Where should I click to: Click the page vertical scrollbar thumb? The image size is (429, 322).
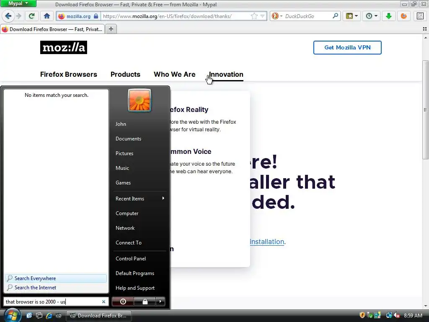coord(425,109)
